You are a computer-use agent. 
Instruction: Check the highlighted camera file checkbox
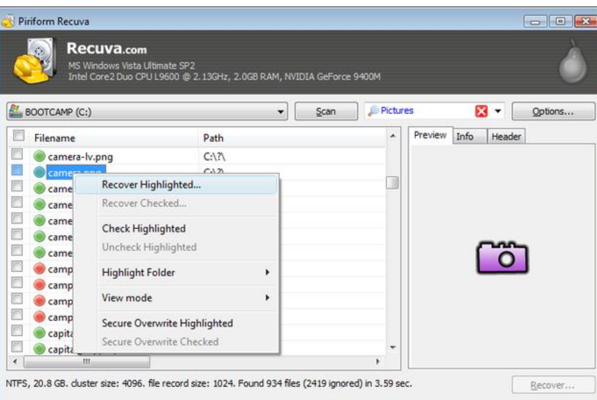(17, 170)
